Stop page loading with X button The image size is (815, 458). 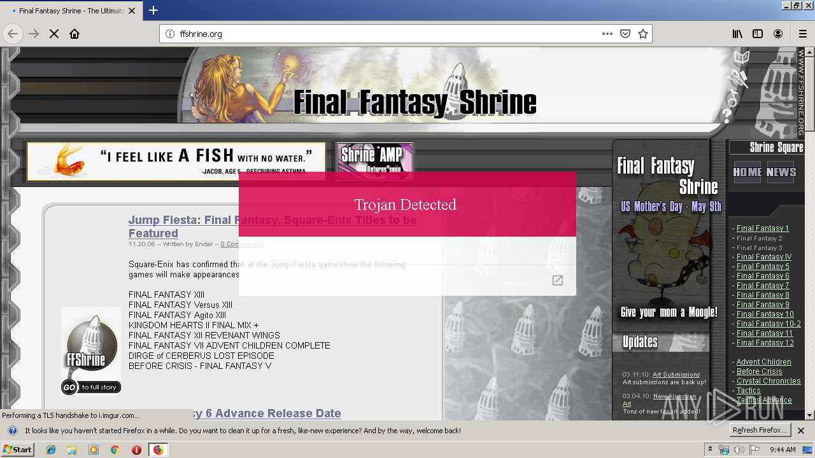(x=54, y=34)
